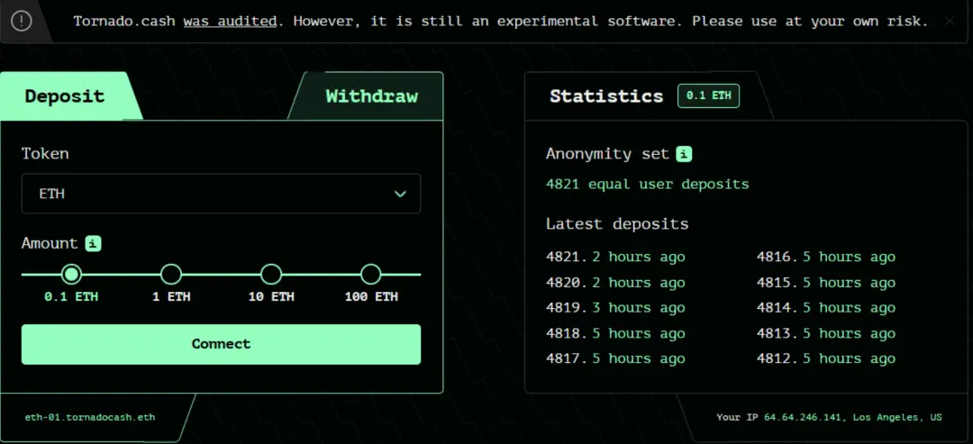The width and height of the screenshot is (973, 444).
Task: Select the 100 ETH amount option
Action: coord(370,274)
